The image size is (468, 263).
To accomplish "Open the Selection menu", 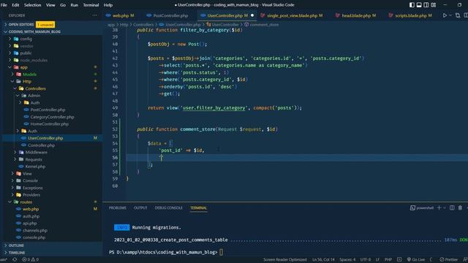I will pyautogui.click(x=32, y=5).
